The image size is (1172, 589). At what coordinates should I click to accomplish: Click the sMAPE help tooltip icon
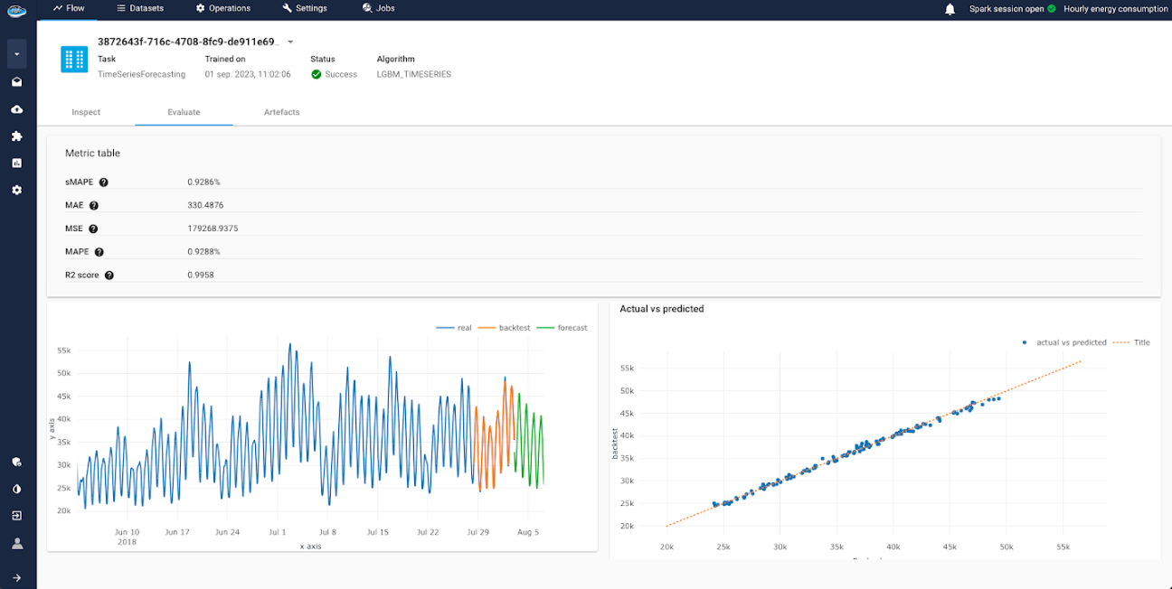(x=103, y=182)
